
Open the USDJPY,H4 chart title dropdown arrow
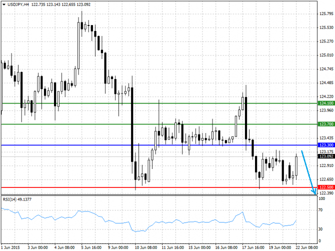[4, 4]
